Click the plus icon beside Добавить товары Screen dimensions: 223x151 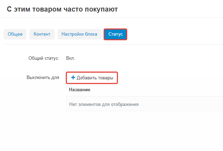pyautogui.click(x=73, y=78)
